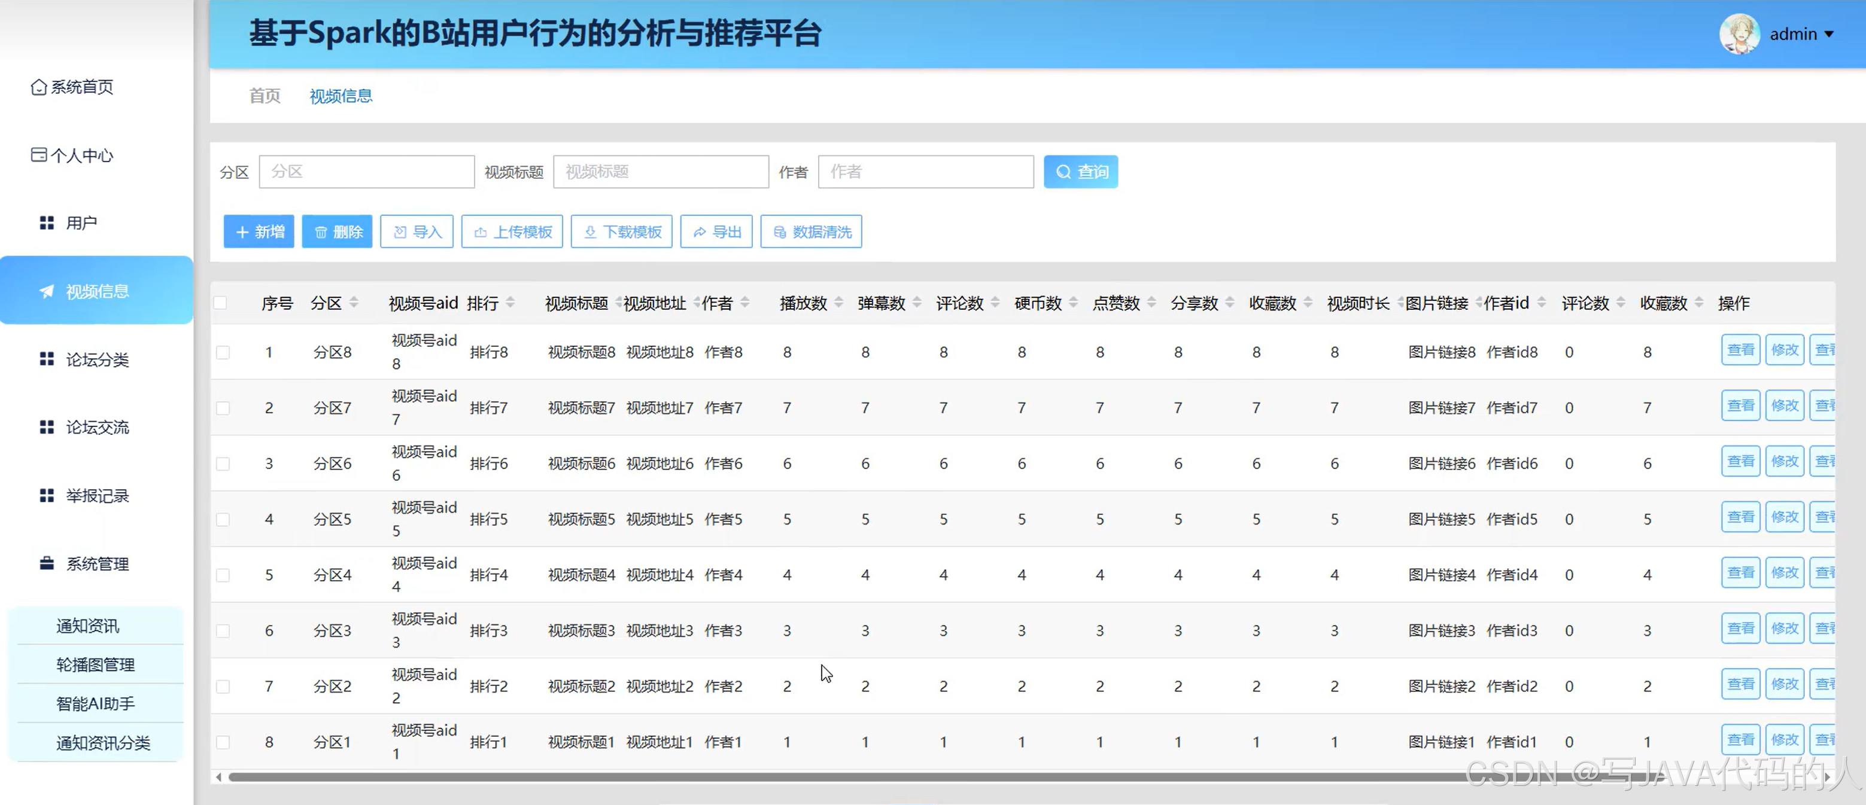This screenshot has width=1866, height=805.
Task: Click the 论坛分类 grid icon
Action: (x=47, y=359)
